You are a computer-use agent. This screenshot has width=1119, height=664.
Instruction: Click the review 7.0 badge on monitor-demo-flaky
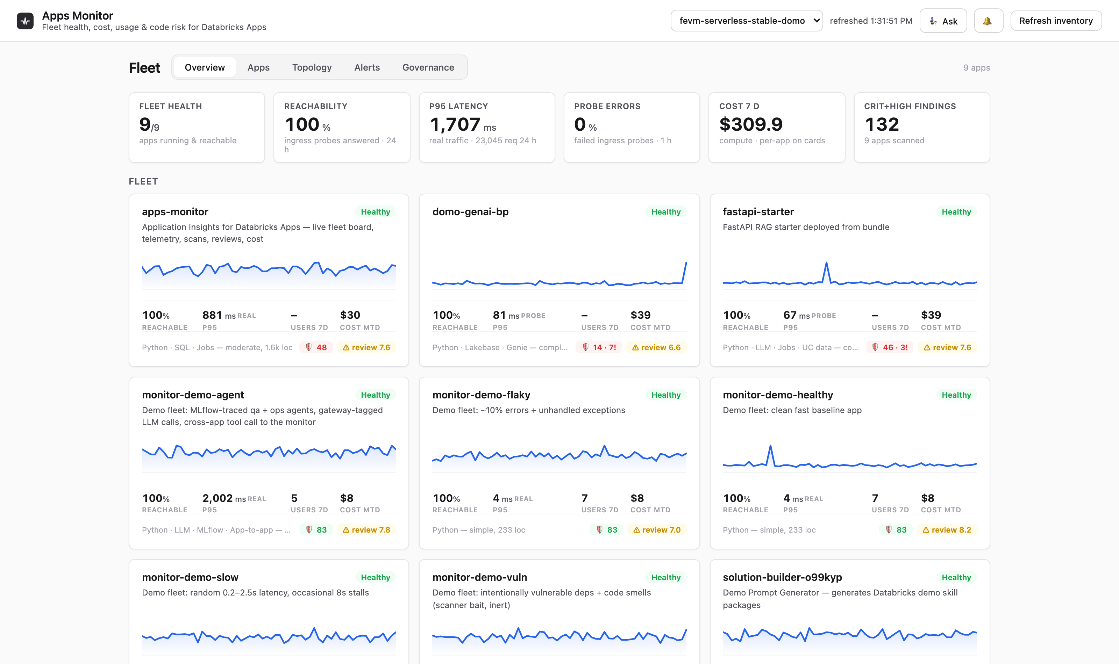(657, 530)
